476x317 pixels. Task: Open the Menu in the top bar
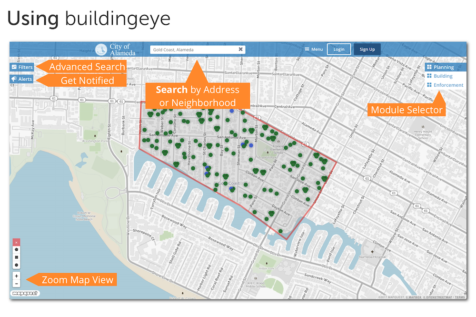[x=314, y=49]
